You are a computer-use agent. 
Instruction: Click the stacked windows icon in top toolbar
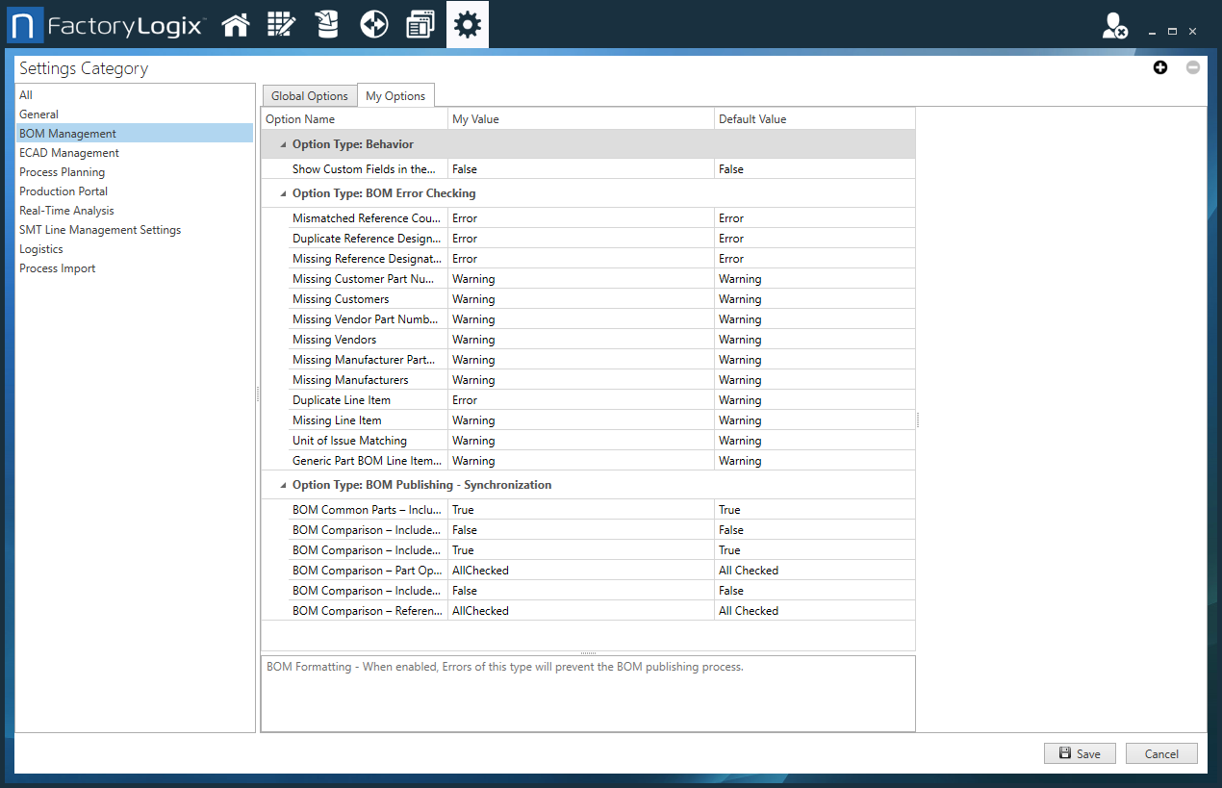pos(420,25)
